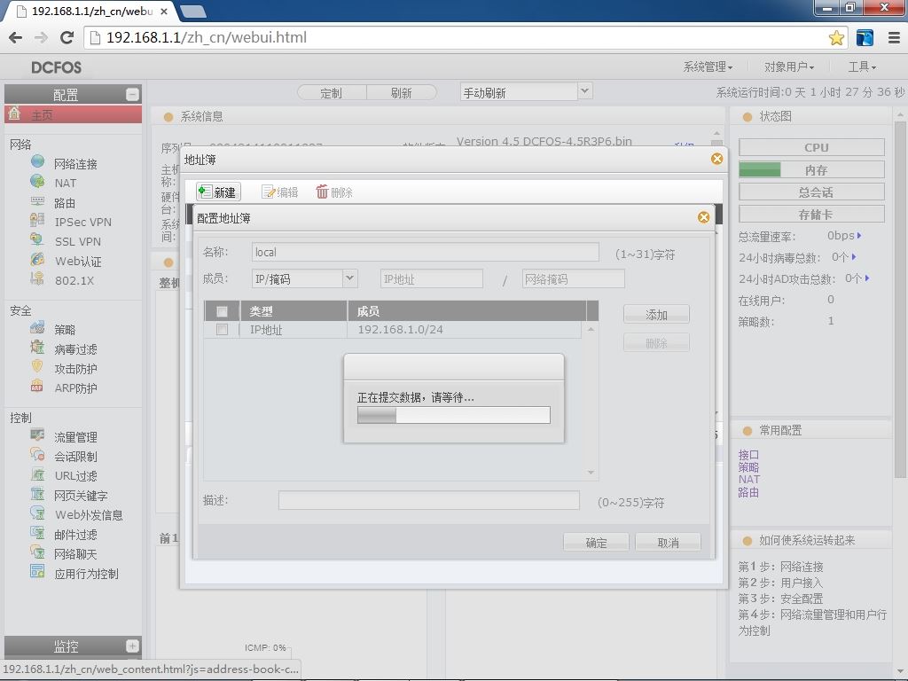Collapse the 配置 panel
This screenshot has width=908, height=681.
point(132,94)
